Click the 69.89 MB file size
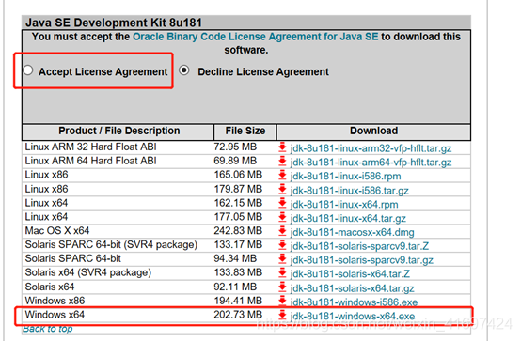 click(x=235, y=161)
